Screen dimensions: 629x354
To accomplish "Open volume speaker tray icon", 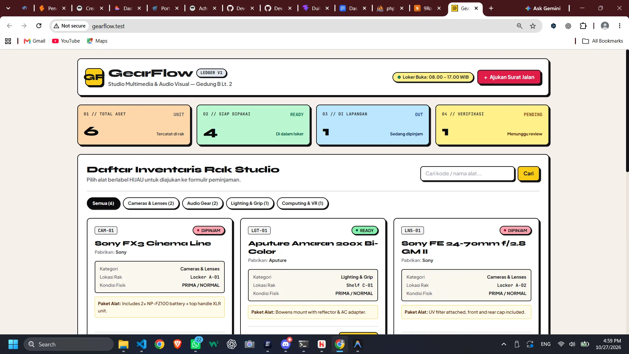I will pos(572,344).
